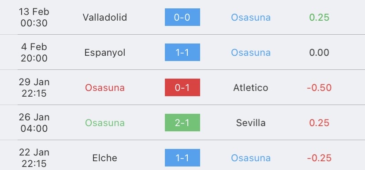Click the green 0.25 handicap value
Screen dimensions: 365x170
(319, 18)
